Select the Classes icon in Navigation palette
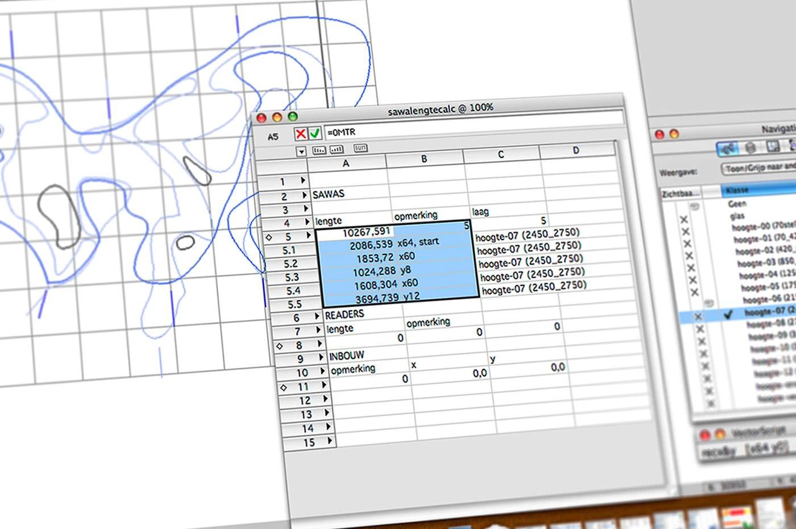796x529 pixels. click(728, 148)
